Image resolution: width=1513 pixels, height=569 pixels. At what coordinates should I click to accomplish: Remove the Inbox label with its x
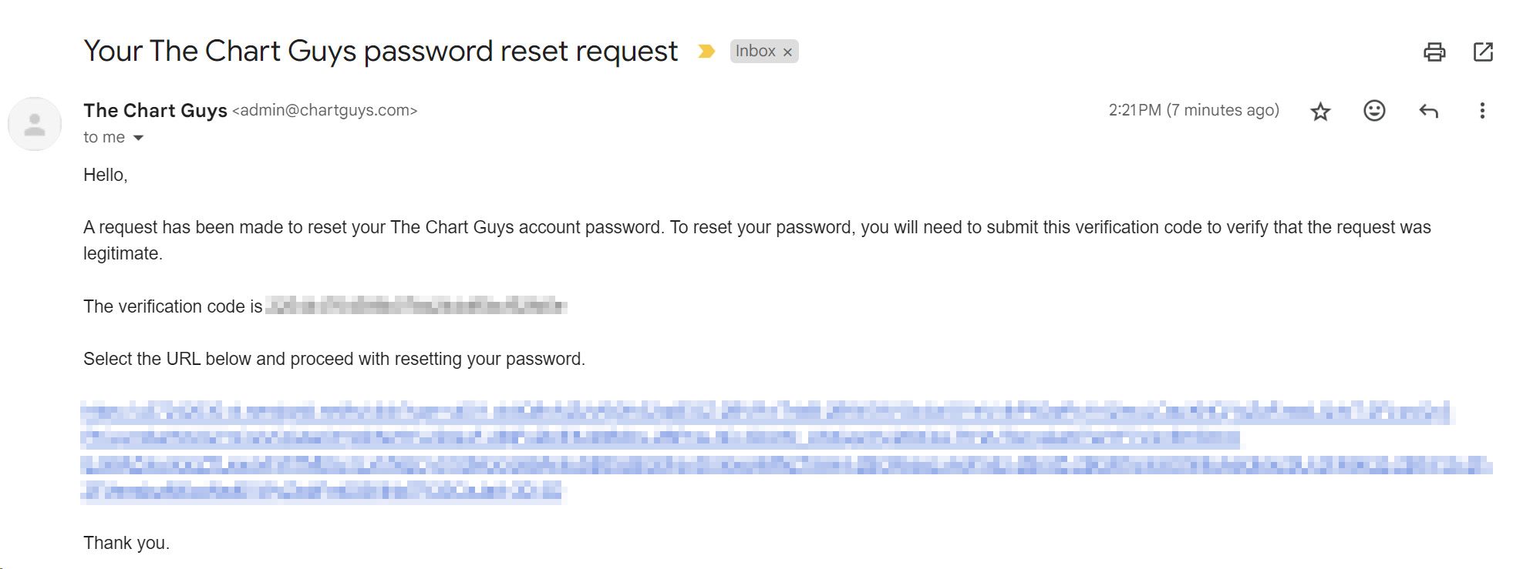click(787, 52)
